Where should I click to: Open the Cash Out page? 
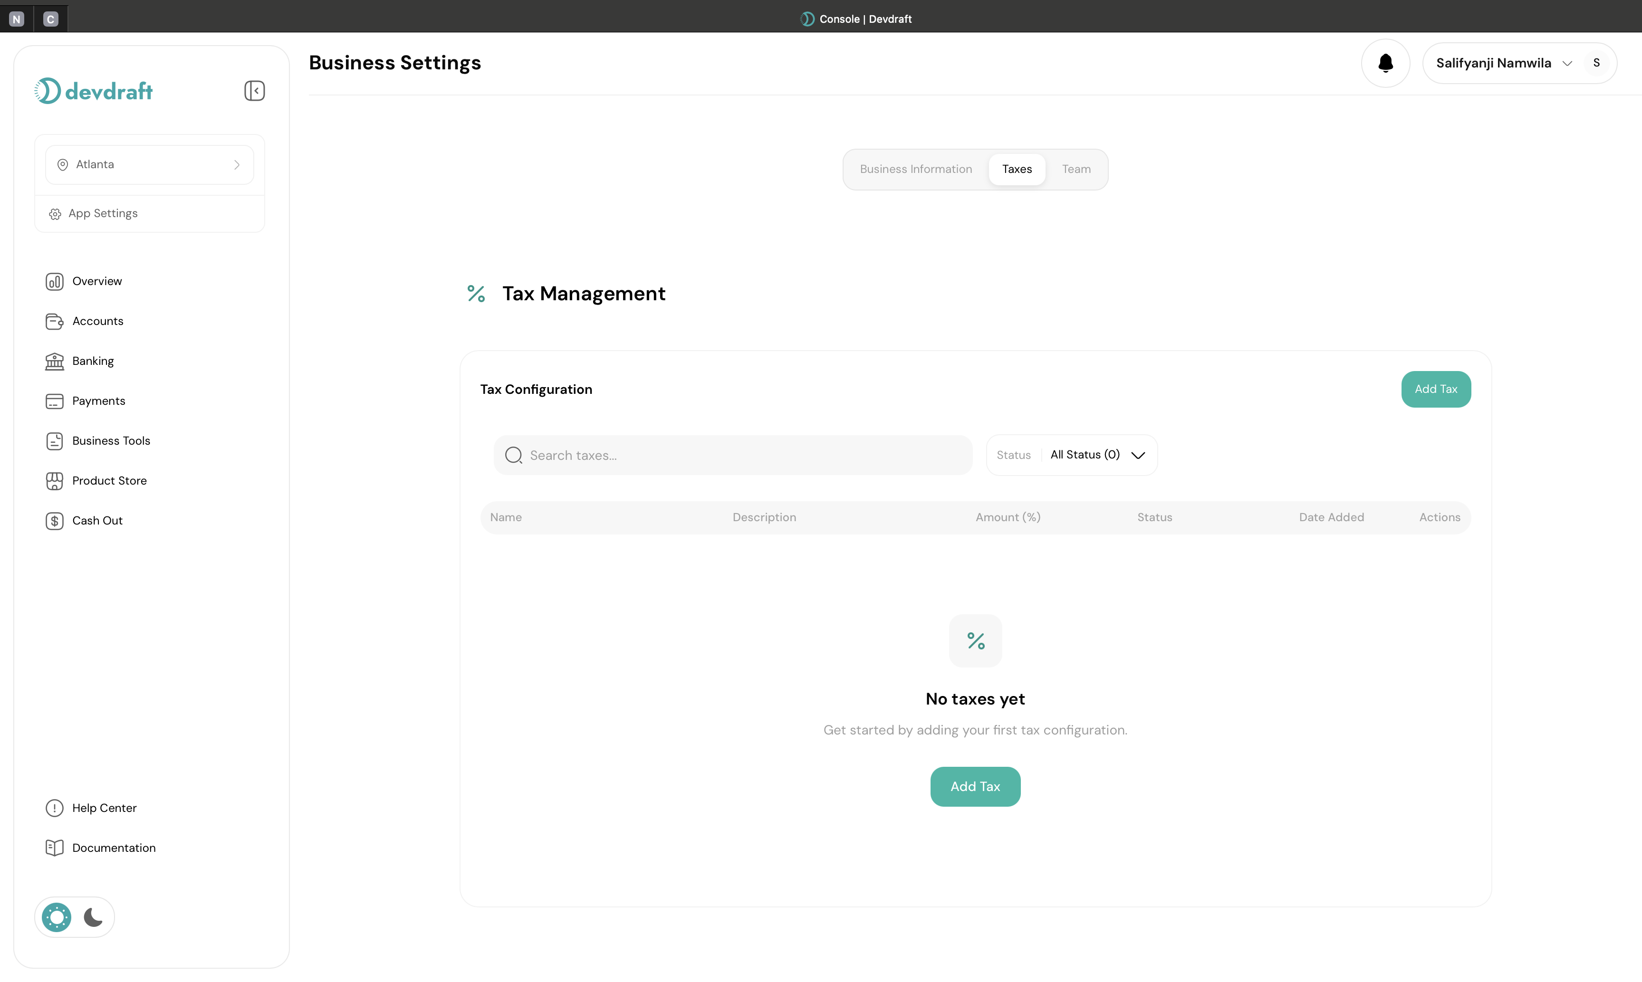click(97, 520)
